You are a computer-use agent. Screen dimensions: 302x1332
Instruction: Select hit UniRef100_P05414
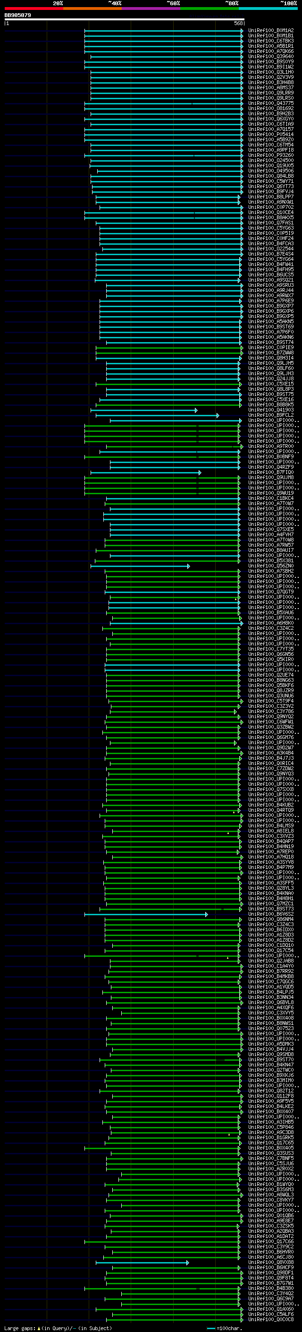point(271,135)
